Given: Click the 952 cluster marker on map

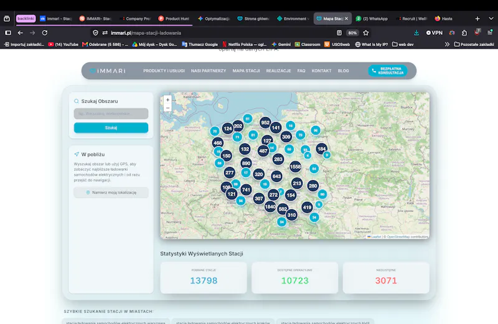Looking at the screenshot, I should pos(265,123).
